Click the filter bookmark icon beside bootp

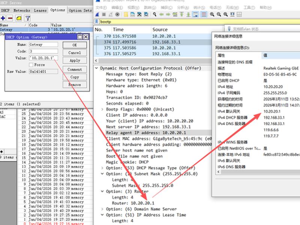[97, 22]
